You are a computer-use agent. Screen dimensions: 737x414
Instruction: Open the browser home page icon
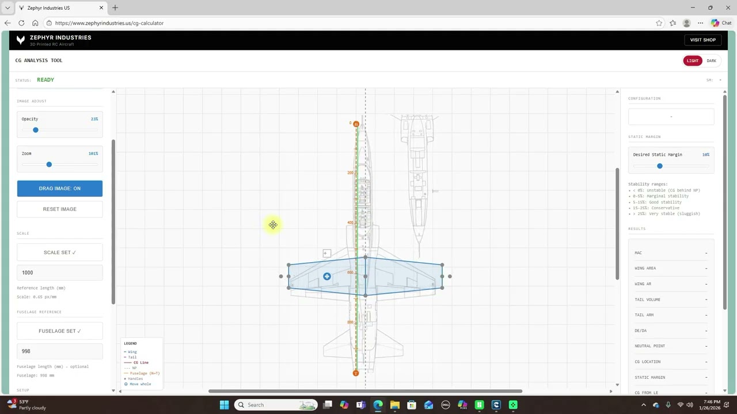coord(35,23)
